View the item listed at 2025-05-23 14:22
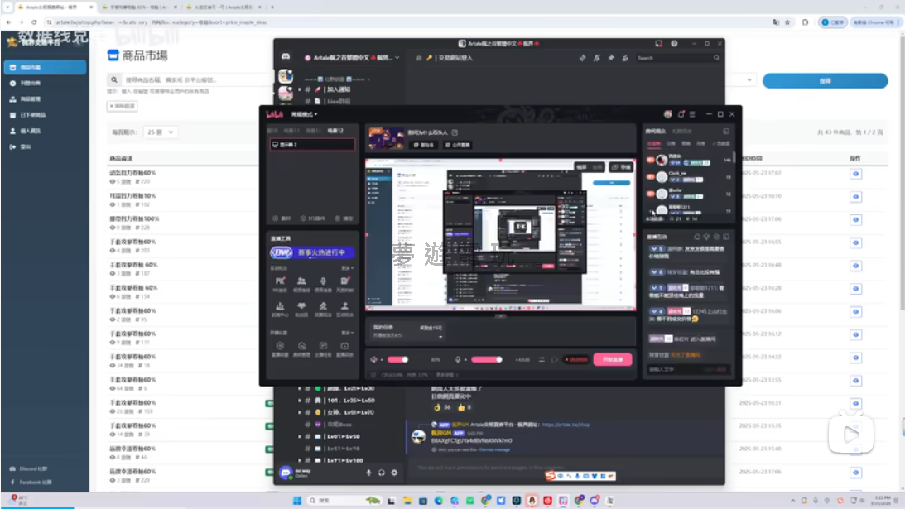905x509 pixels. (855, 358)
